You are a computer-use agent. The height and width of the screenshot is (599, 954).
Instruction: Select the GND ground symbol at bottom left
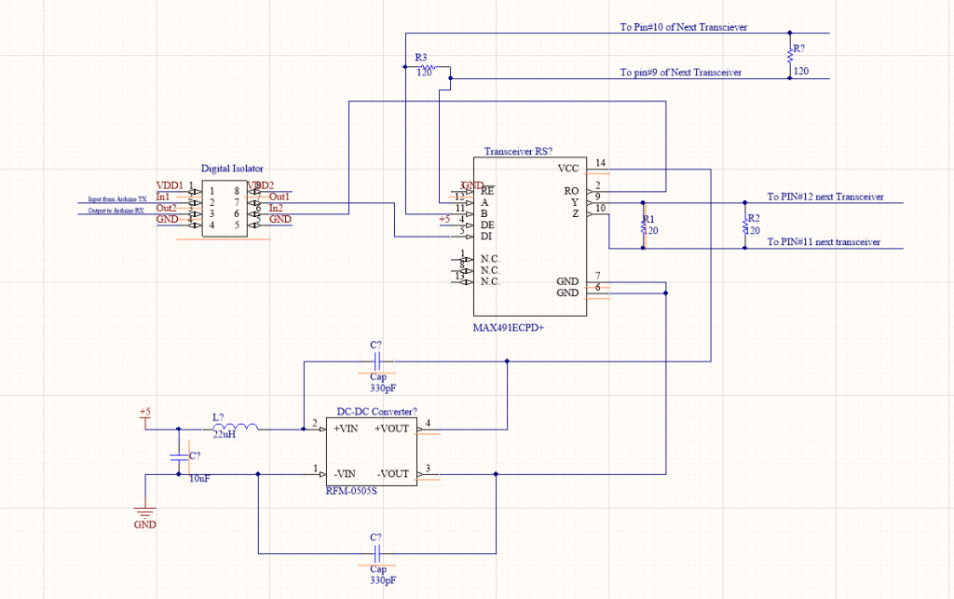tap(145, 512)
